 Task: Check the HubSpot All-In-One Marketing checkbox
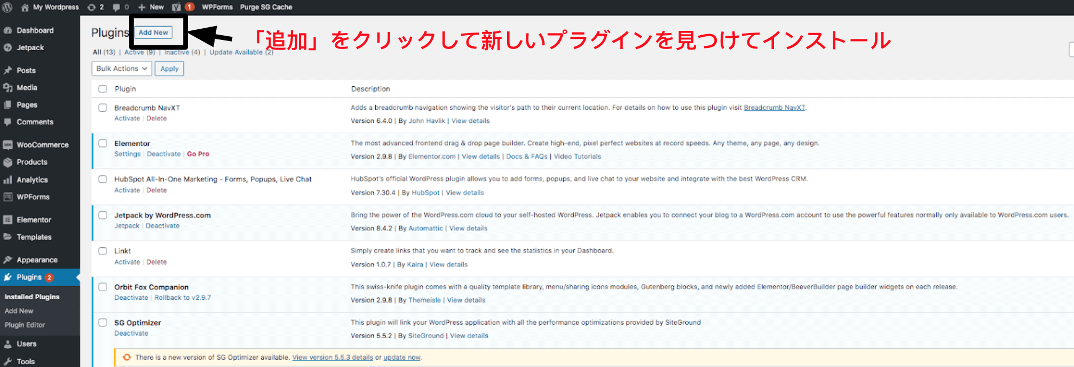click(102, 179)
